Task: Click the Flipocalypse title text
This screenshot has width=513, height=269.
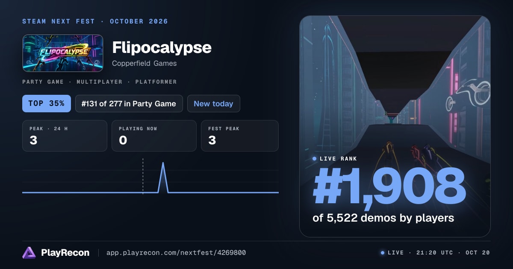Action: (x=162, y=48)
